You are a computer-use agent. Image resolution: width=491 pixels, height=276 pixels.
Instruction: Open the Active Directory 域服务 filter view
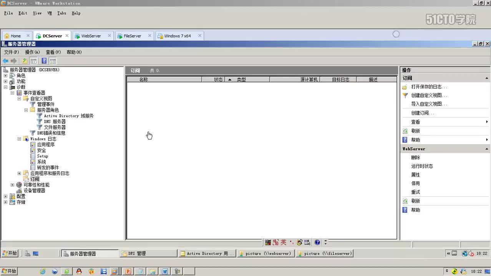click(69, 116)
